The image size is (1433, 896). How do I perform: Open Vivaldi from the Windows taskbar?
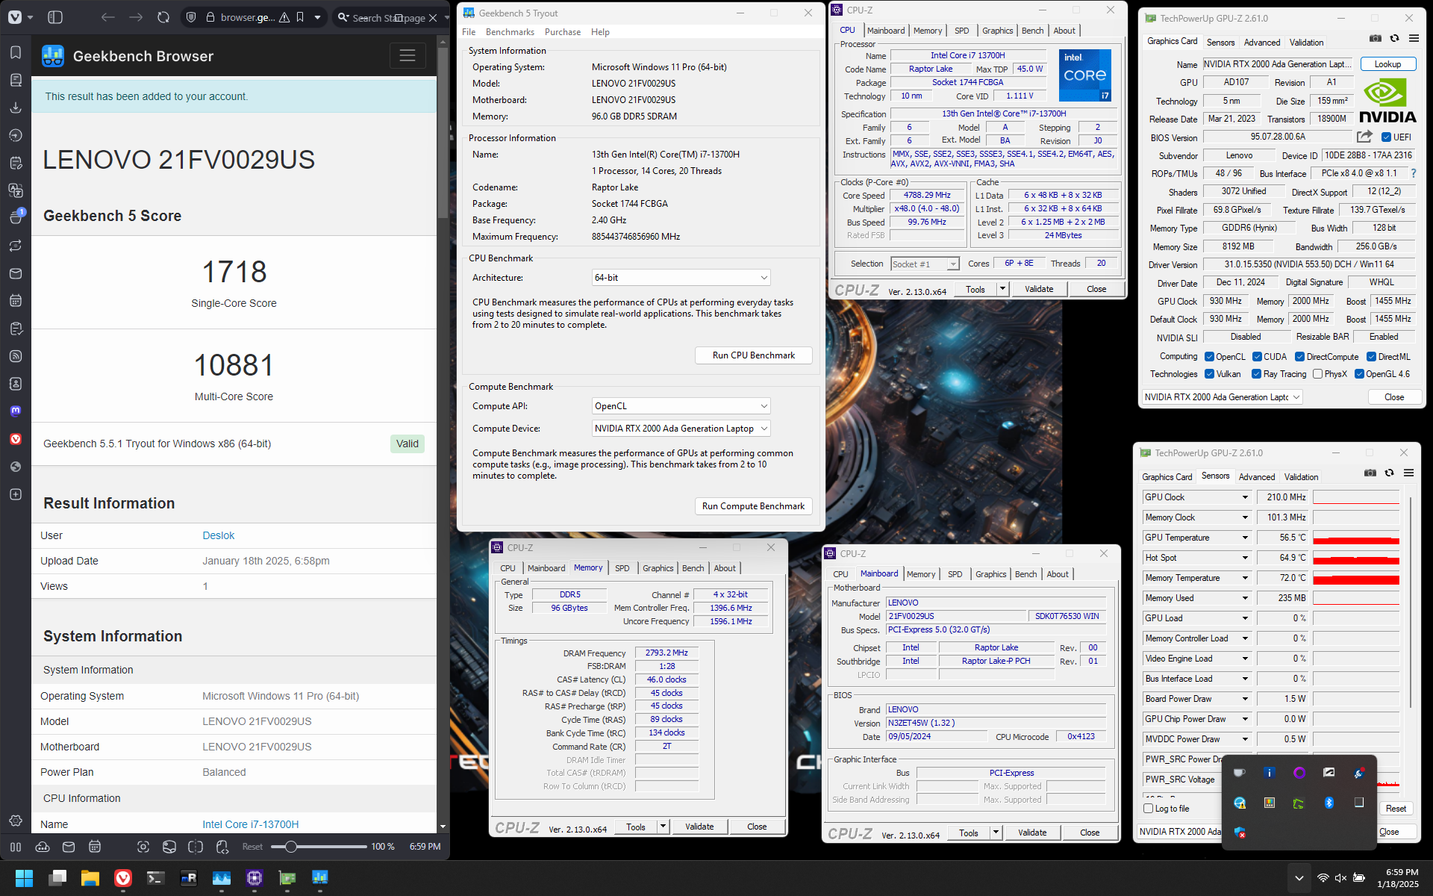(x=123, y=878)
